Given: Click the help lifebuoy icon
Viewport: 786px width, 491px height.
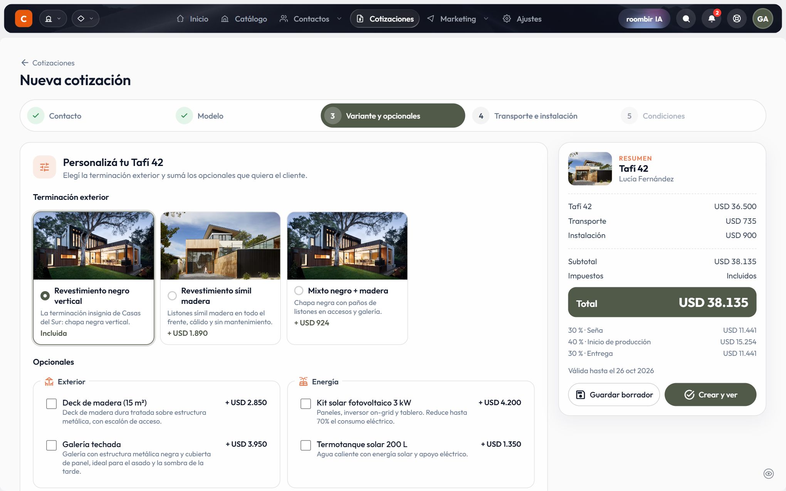Looking at the screenshot, I should [737, 18].
